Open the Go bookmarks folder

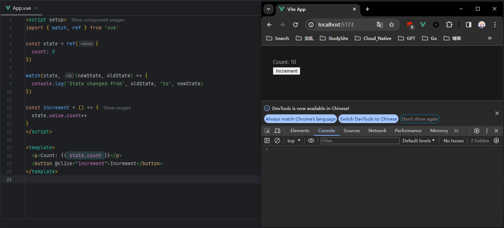coord(429,38)
